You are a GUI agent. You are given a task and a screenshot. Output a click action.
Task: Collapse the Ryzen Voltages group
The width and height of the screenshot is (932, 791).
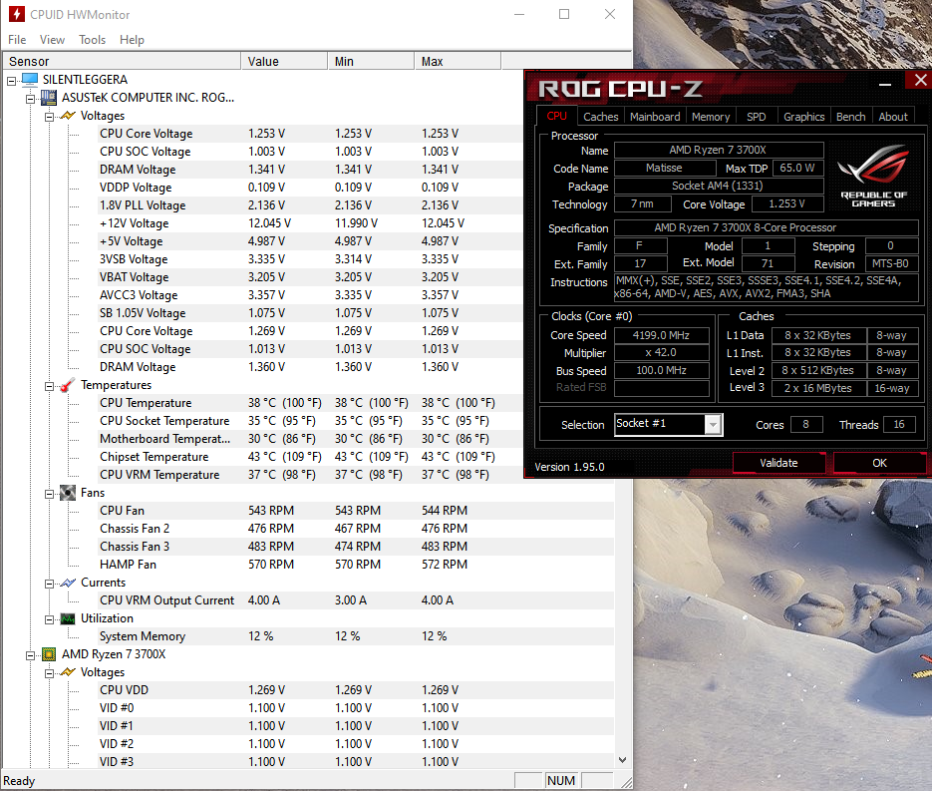(49, 673)
